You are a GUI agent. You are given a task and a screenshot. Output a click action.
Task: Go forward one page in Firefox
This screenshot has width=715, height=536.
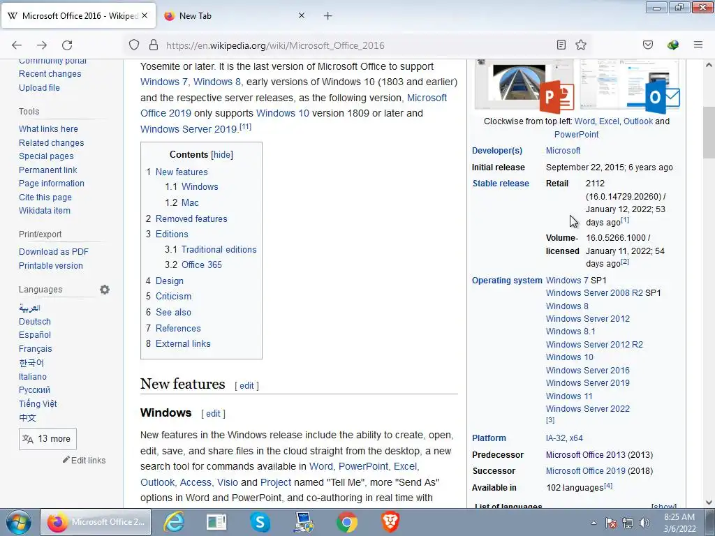coord(42,45)
